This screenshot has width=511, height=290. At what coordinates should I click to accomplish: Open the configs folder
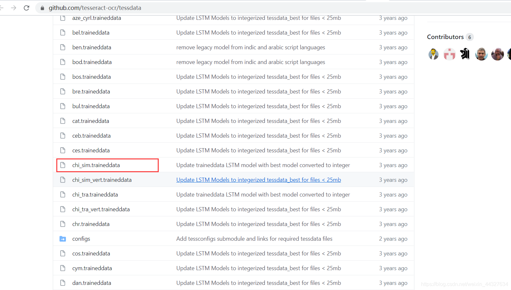(x=81, y=239)
